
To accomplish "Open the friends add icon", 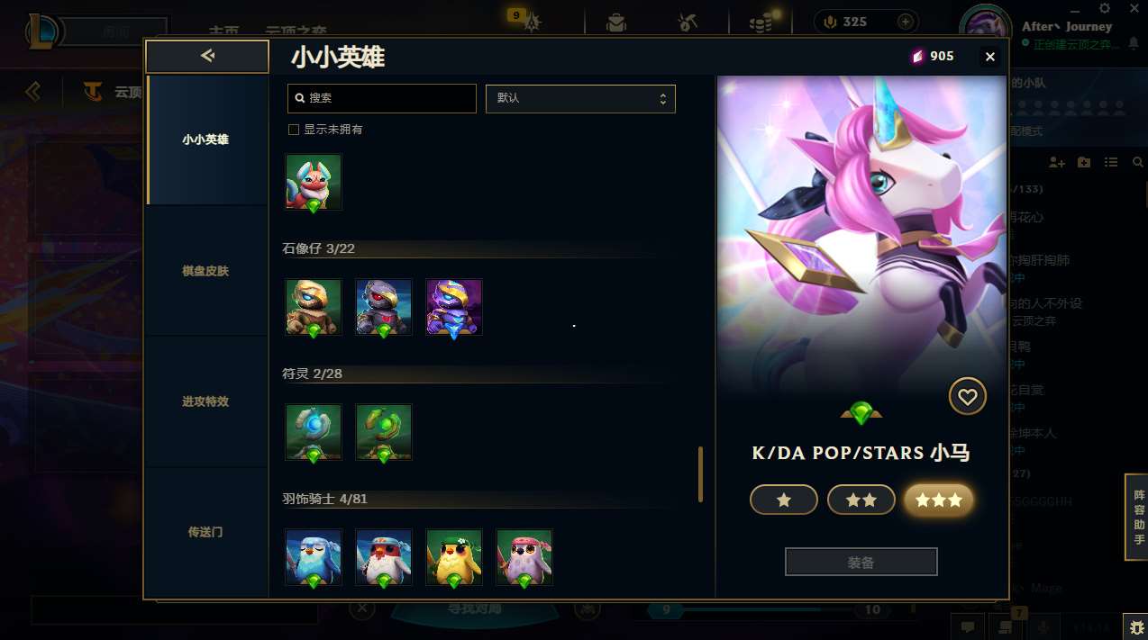I will point(1057,162).
